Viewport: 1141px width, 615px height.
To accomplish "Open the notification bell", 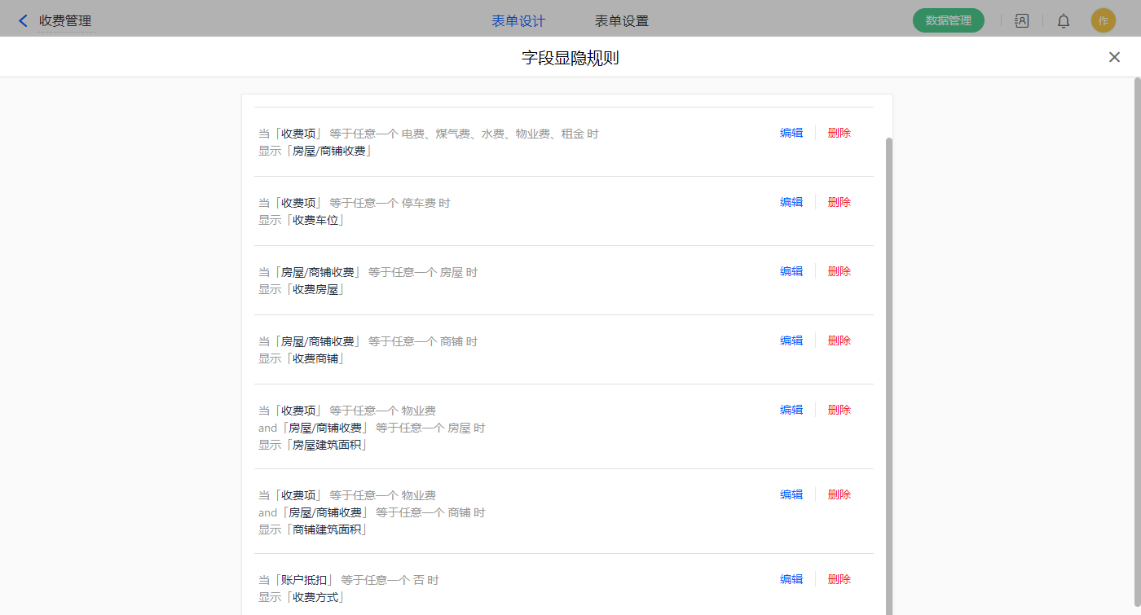I will pyautogui.click(x=1064, y=21).
